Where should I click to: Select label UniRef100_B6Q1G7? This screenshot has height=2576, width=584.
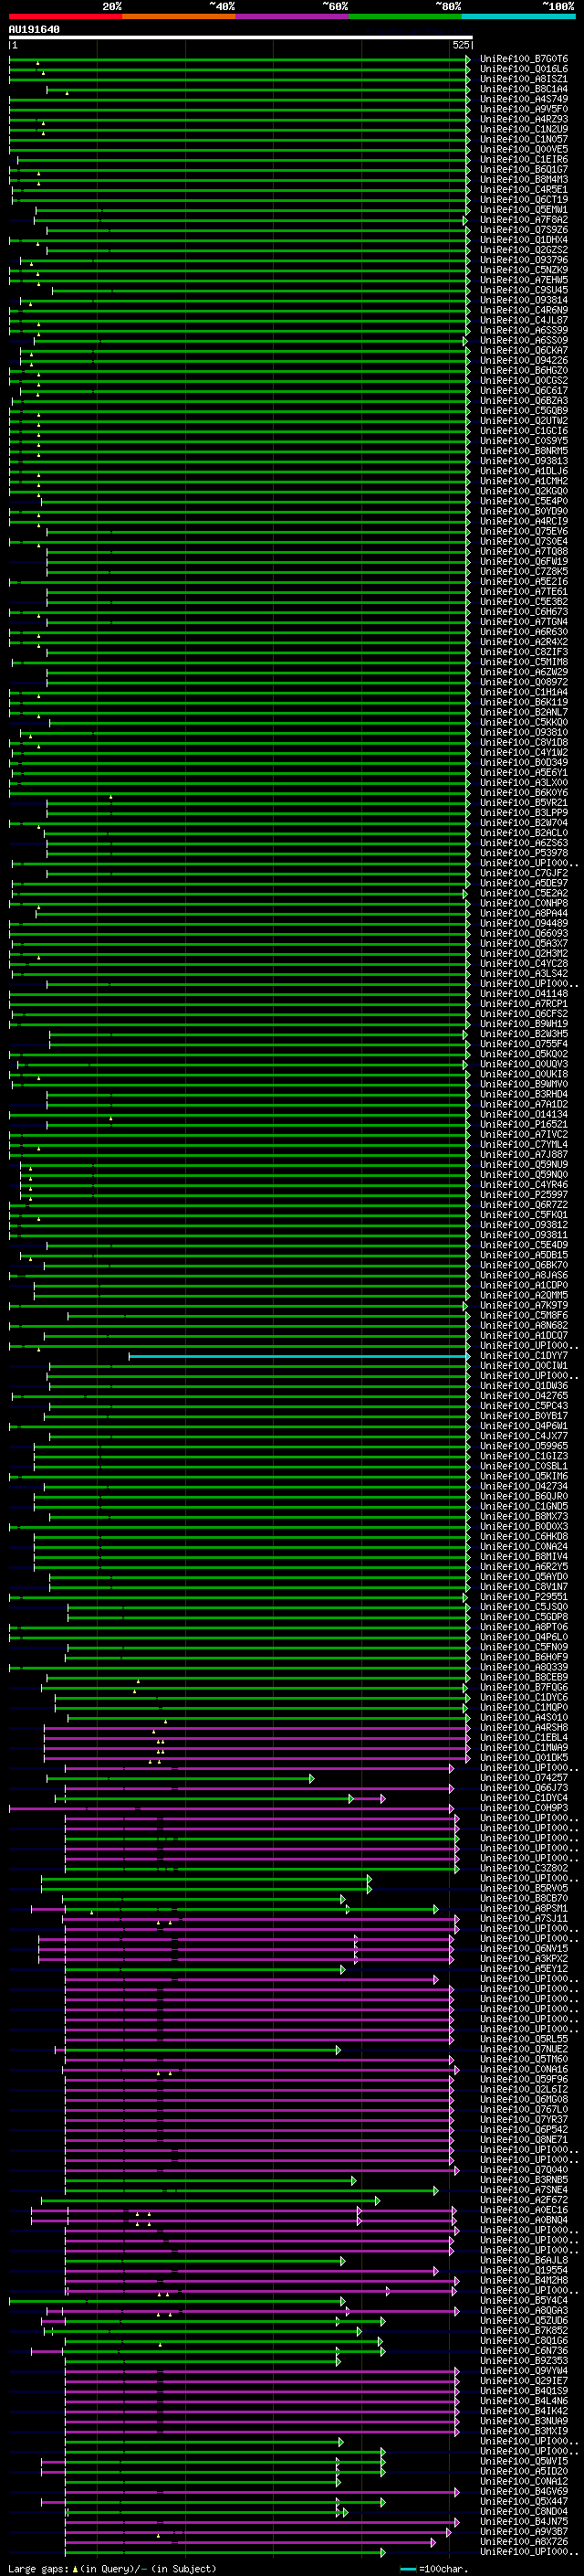pyautogui.click(x=524, y=170)
